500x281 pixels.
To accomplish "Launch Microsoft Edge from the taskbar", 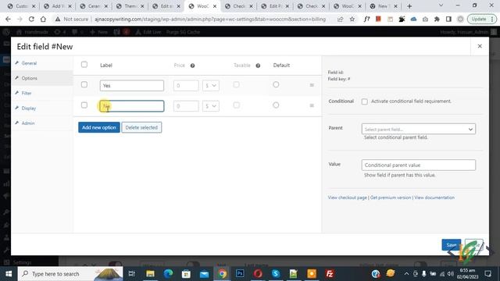I will pos(168,274).
